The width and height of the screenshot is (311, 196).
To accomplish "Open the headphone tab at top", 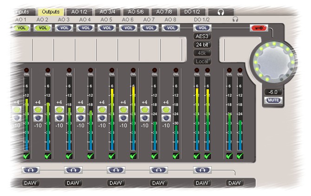I will (x=221, y=12).
